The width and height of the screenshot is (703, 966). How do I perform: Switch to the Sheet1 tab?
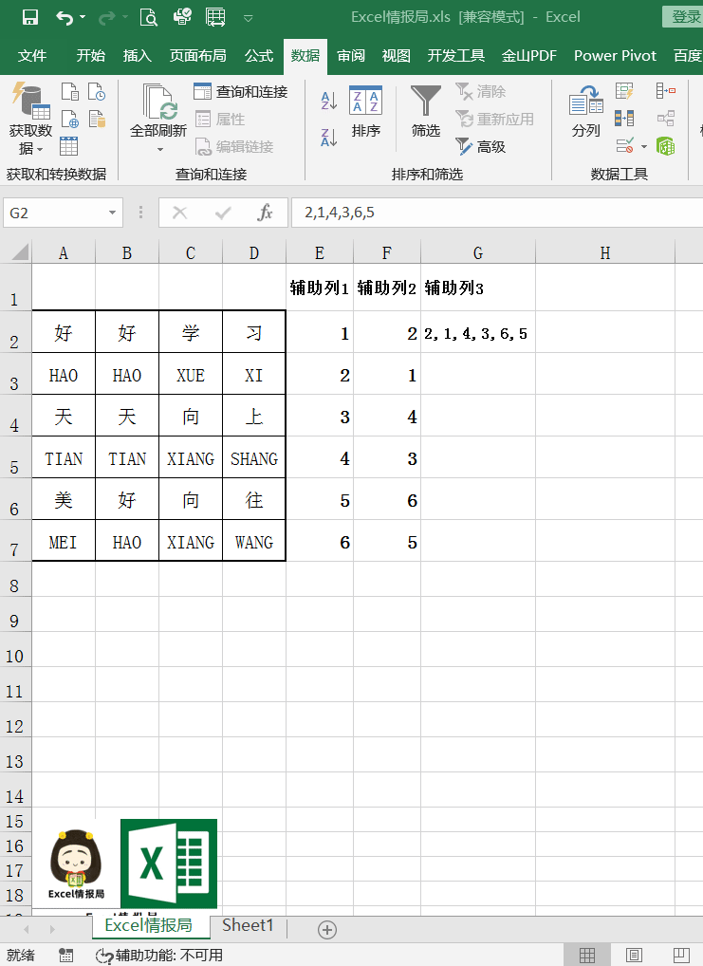click(248, 925)
